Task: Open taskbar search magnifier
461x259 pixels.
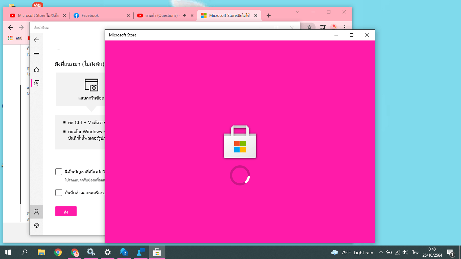Action: pyautogui.click(x=24, y=252)
